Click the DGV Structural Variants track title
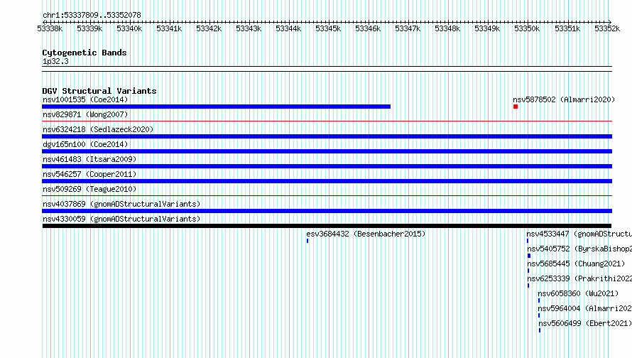This screenshot has width=632, height=358. tap(99, 91)
